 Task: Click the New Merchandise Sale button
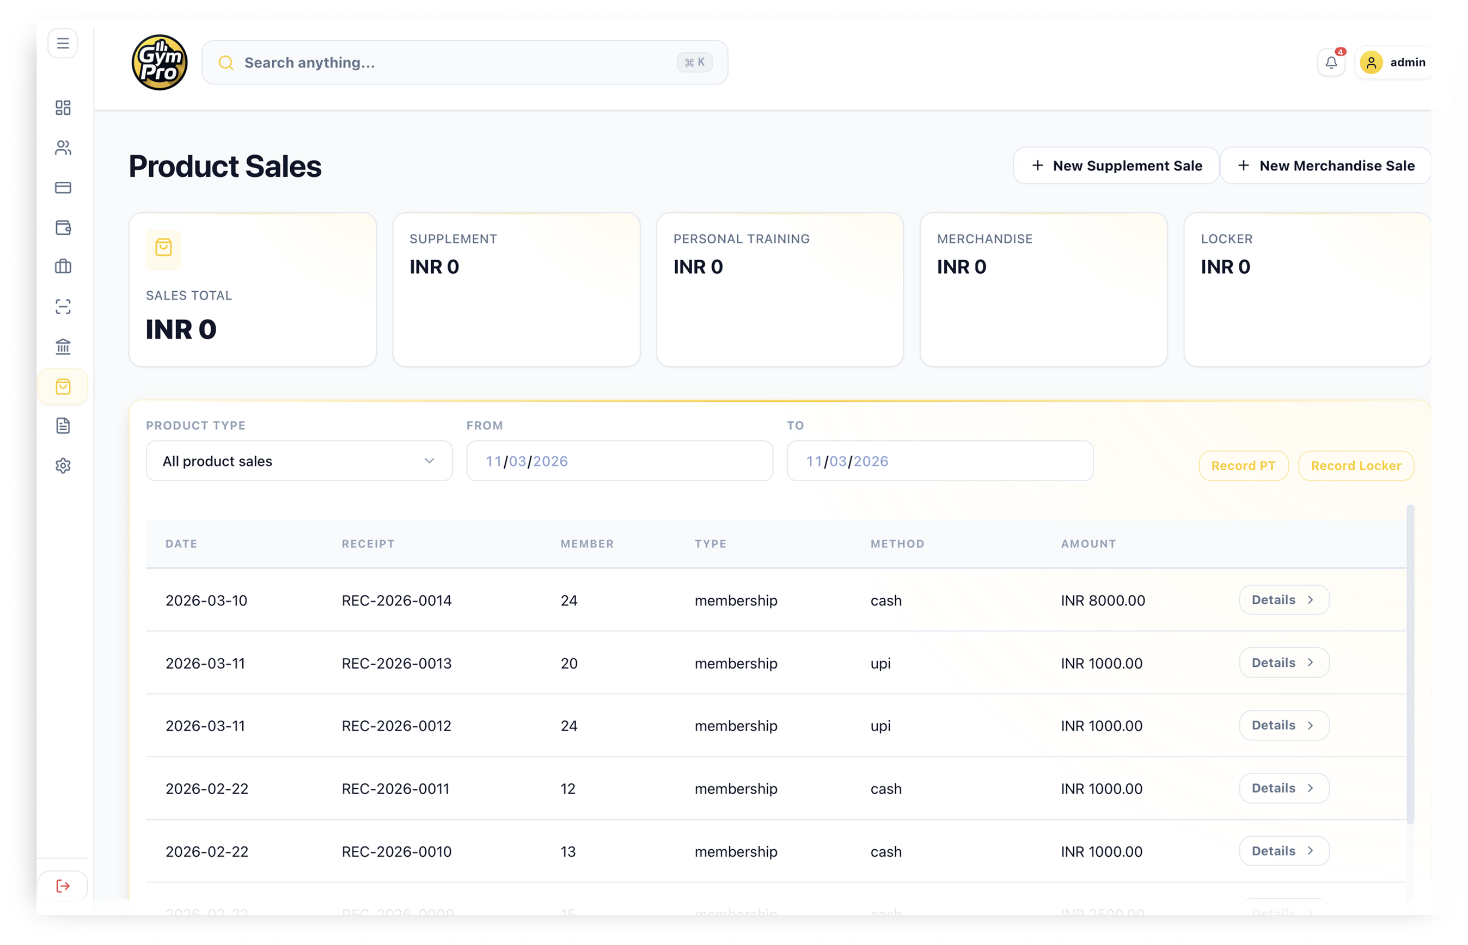(1326, 165)
